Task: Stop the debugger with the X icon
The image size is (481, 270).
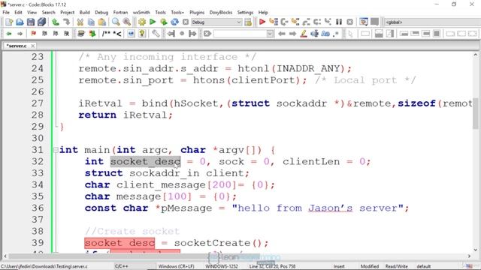Action: pos(349,22)
